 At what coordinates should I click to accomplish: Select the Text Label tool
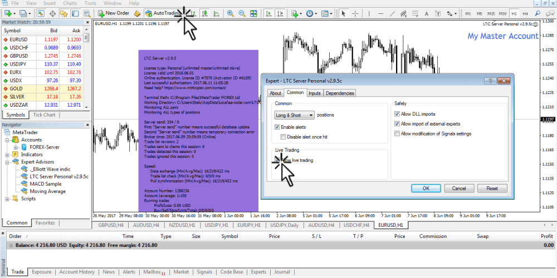coord(438,13)
